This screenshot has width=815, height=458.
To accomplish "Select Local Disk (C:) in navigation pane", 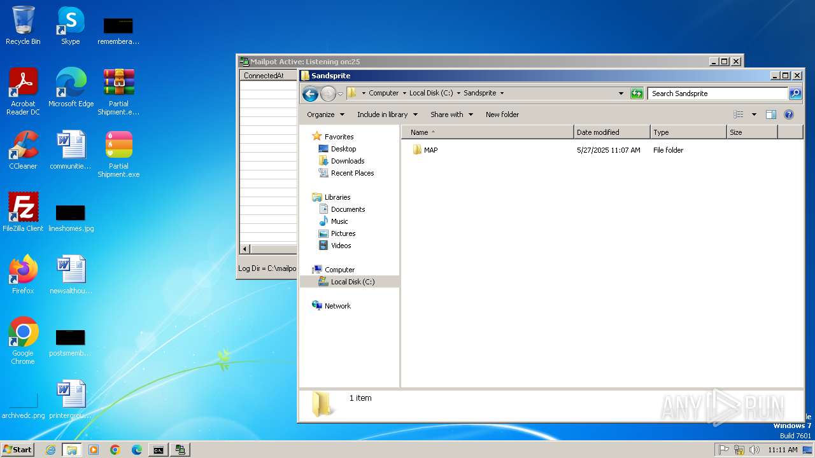I will click(x=352, y=282).
